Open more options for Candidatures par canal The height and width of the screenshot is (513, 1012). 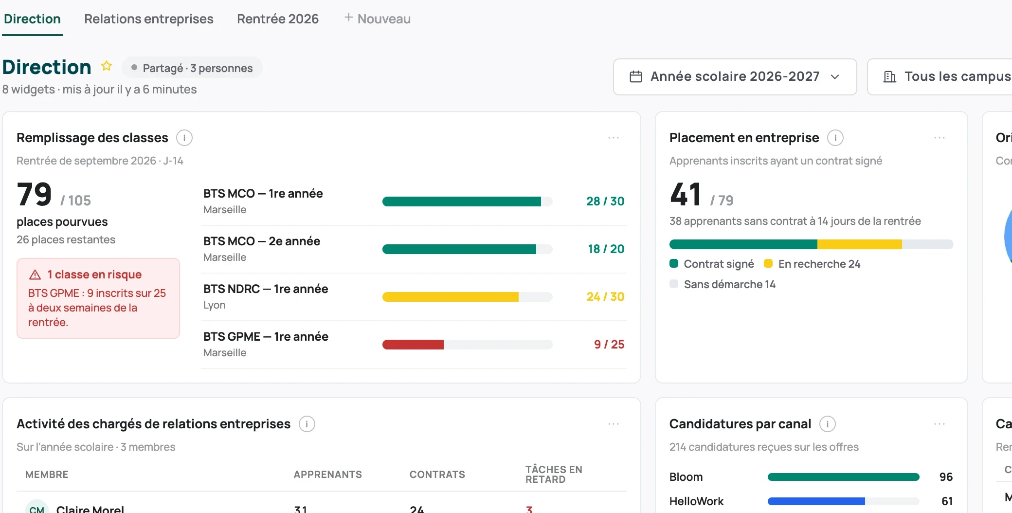click(x=940, y=424)
